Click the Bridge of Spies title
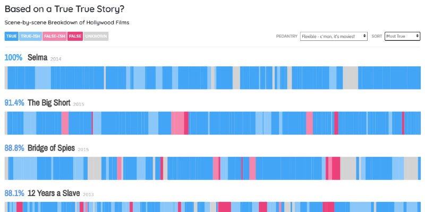This screenshot has height=212, width=425. click(x=51, y=148)
